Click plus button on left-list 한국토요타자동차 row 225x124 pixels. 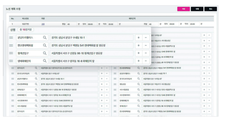[x=102, y=73]
